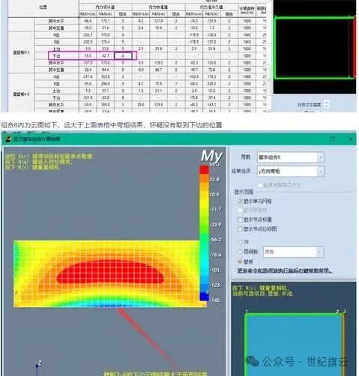
Task: Maximize the result cloud map dialog
Action: 333,139
